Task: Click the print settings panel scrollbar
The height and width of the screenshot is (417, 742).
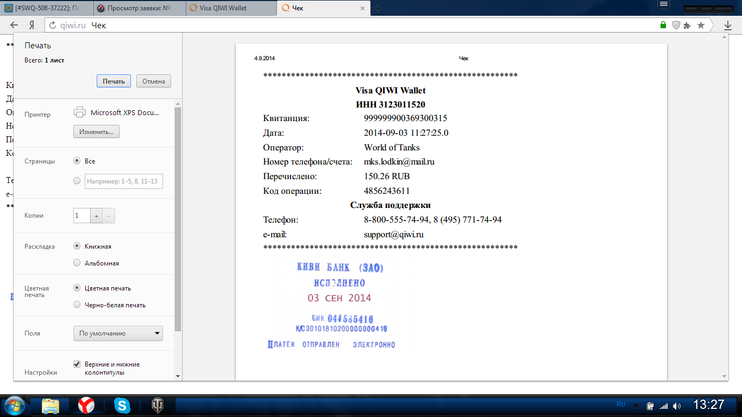Action: click(178, 219)
